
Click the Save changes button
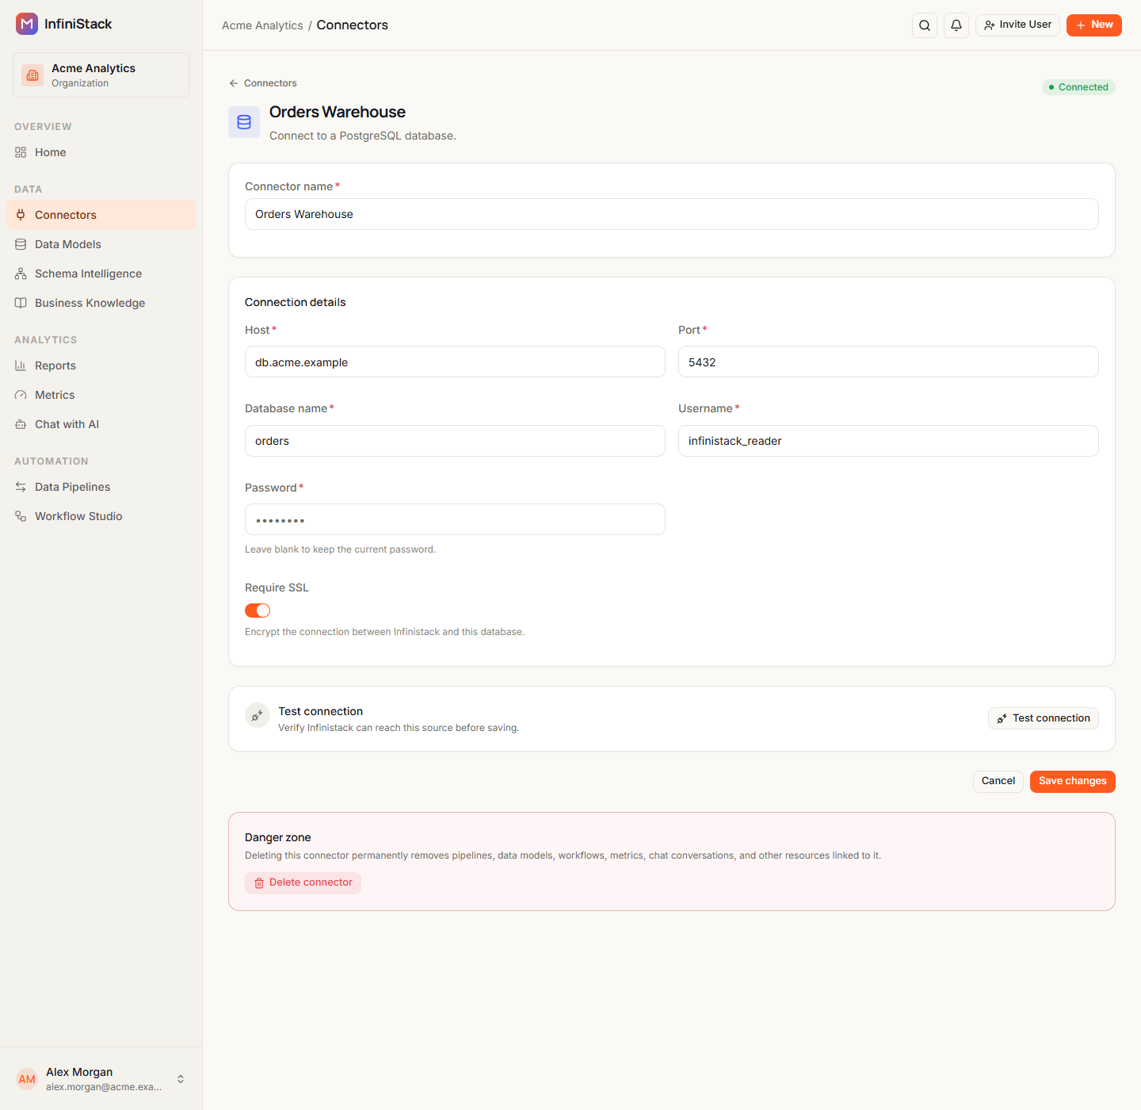pos(1073,782)
